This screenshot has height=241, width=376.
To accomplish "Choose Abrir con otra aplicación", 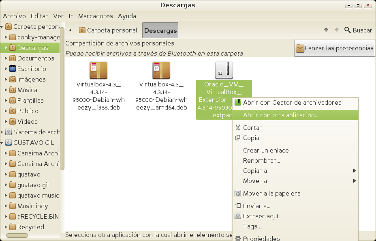I will point(281,115).
